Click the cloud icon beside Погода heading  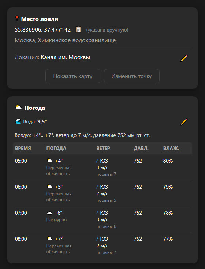19,108
